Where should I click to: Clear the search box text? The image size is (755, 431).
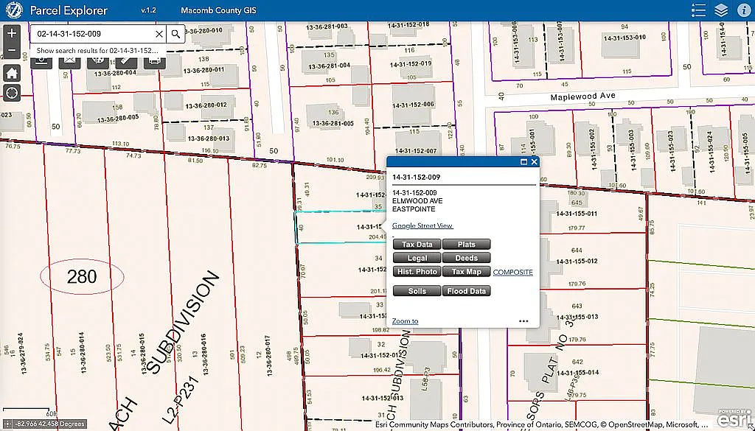[x=159, y=34]
